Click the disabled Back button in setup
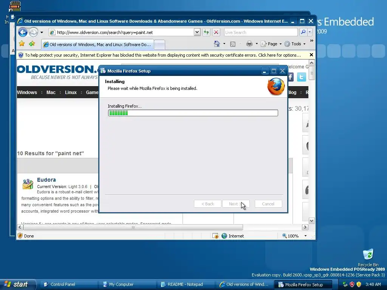Image resolution: width=387 pixels, height=290 pixels. point(207,204)
